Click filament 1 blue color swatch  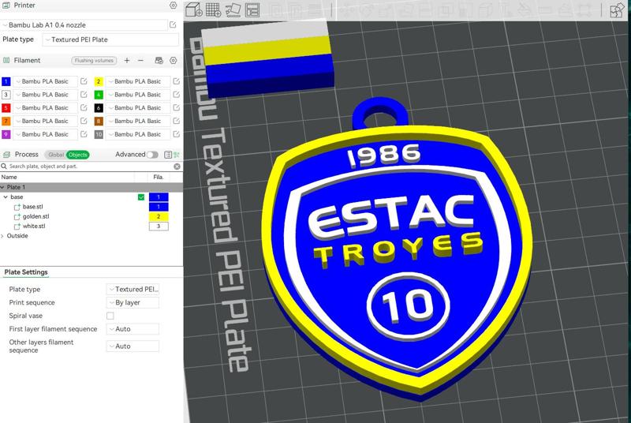tap(6, 81)
